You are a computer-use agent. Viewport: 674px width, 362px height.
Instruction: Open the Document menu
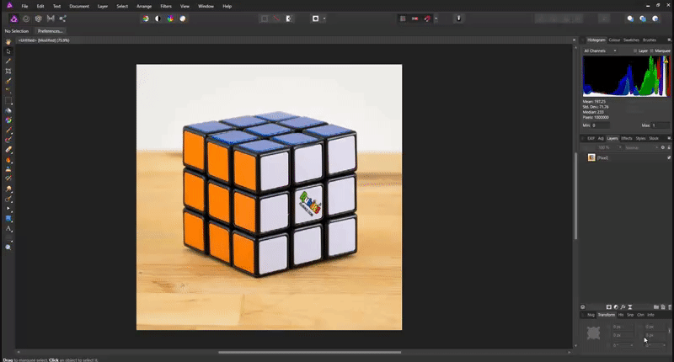tap(79, 7)
